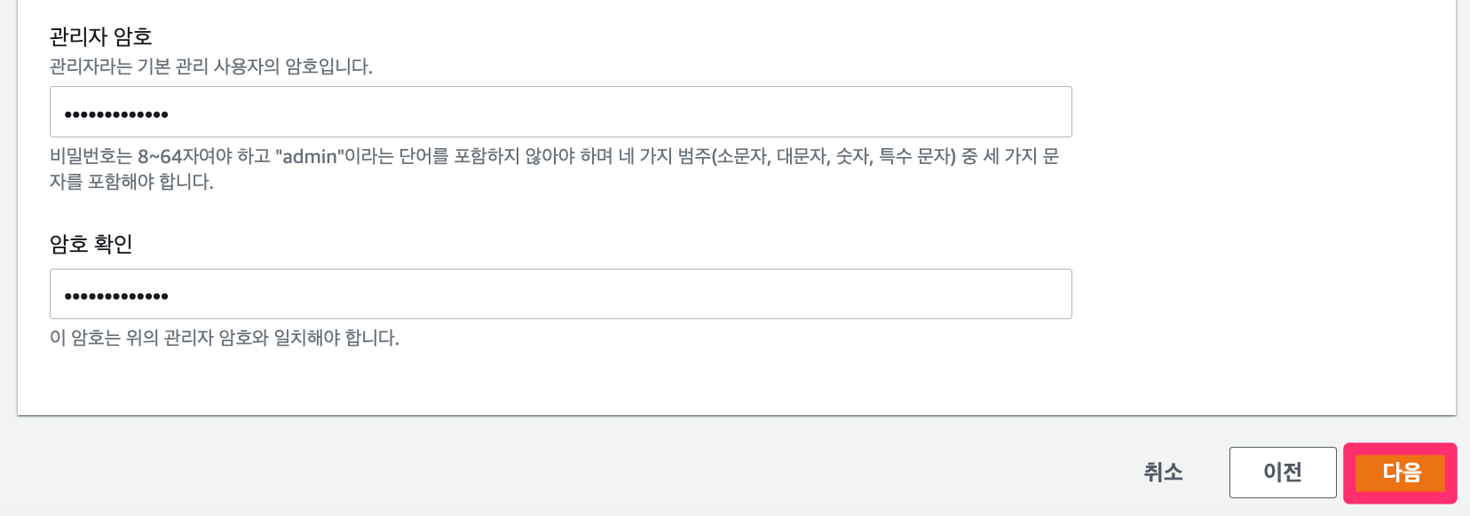
Task: Focus the 관리자 암호 password field
Action: click(561, 112)
